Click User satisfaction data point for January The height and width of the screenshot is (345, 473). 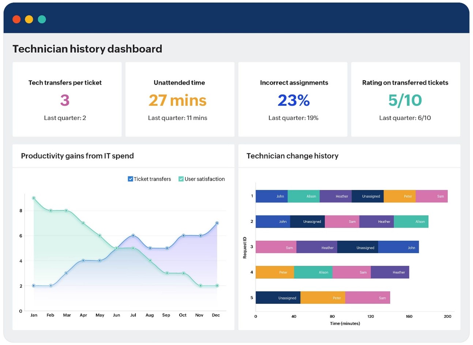click(34, 198)
